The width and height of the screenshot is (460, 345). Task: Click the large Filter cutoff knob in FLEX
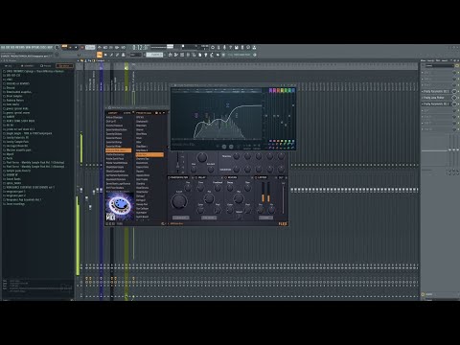click(x=179, y=201)
